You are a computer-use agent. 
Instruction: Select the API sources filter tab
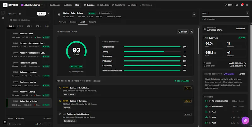click(38, 26)
